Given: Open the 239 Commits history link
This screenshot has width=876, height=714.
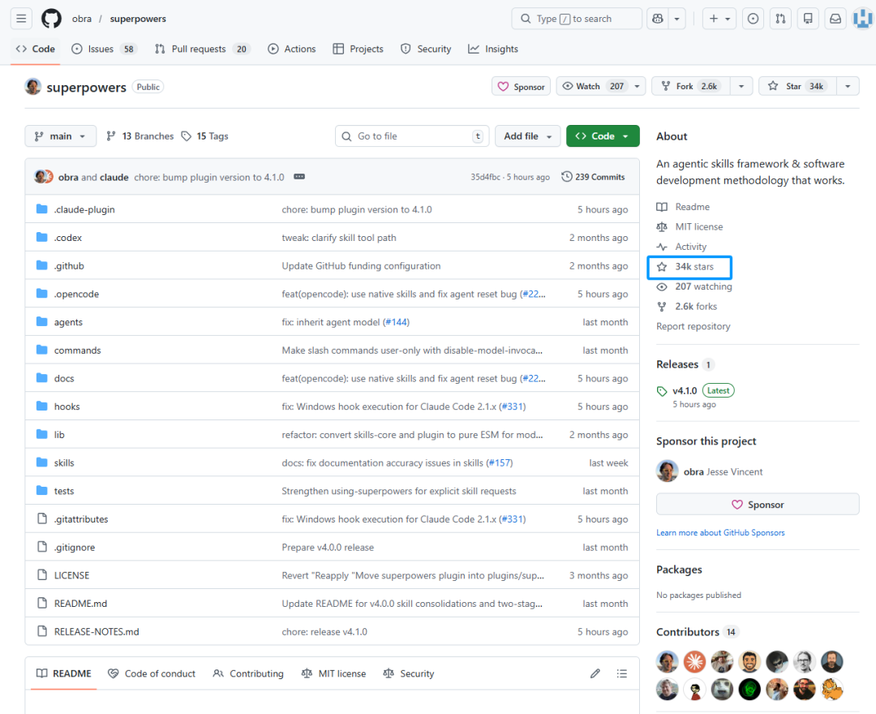Looking at the screenshot, I should [x=593, y=177].
